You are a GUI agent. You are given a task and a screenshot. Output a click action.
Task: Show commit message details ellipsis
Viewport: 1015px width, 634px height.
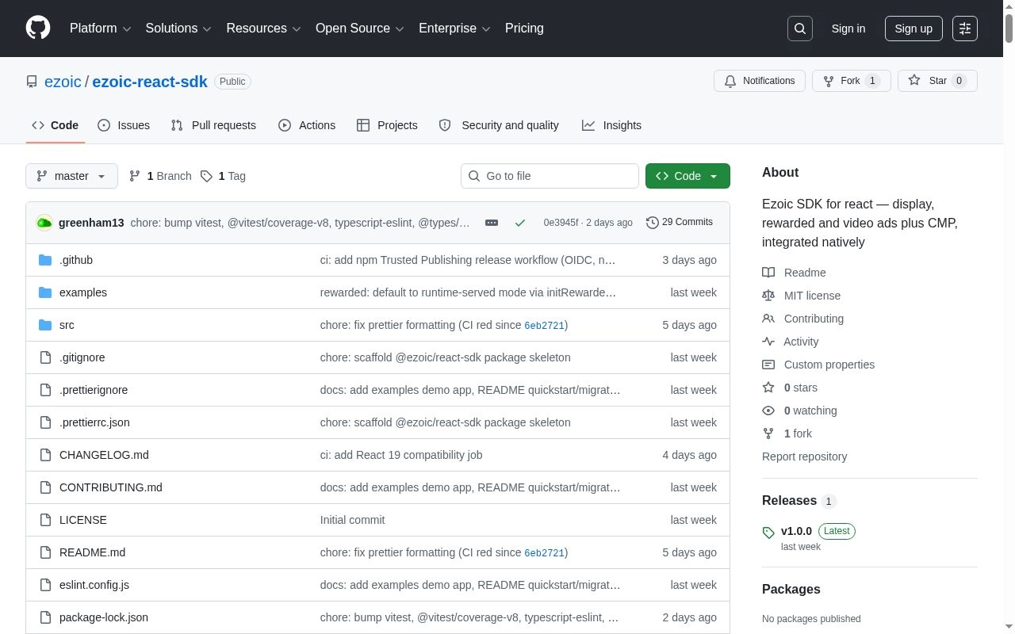(492, 223)
